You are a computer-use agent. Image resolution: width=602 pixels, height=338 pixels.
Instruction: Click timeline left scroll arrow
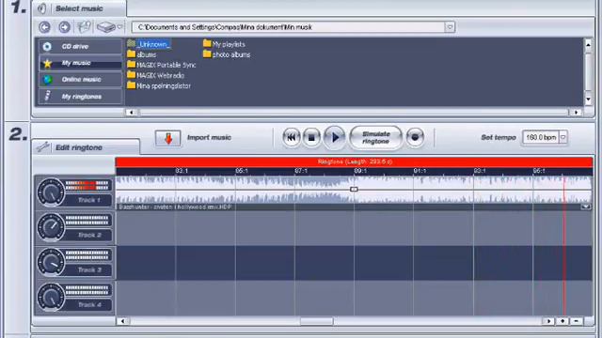click(x=122, y=321)
